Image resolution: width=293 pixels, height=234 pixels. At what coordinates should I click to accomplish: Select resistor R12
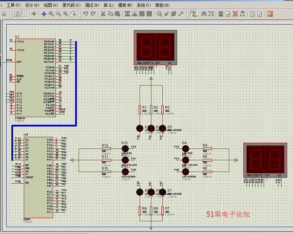tap(107, 149)
